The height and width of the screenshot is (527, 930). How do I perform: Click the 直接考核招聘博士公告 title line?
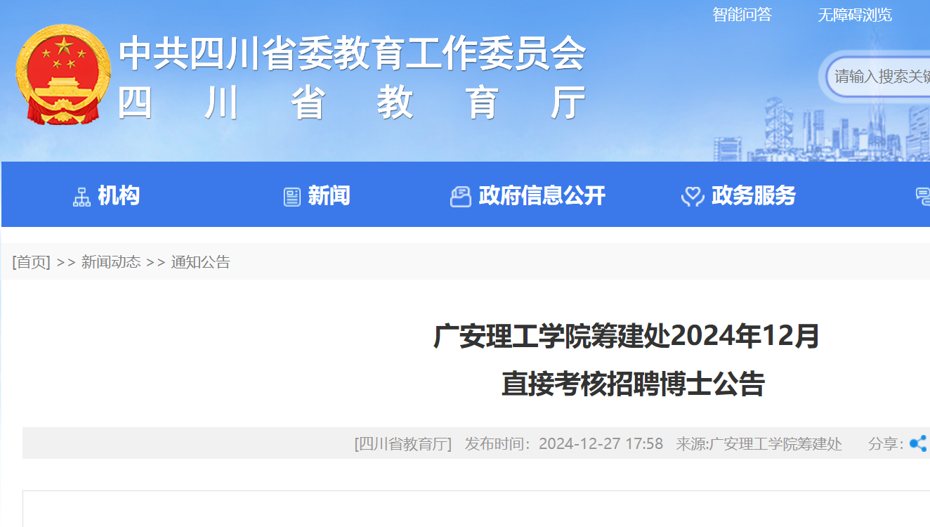click(x=633, y=384)
